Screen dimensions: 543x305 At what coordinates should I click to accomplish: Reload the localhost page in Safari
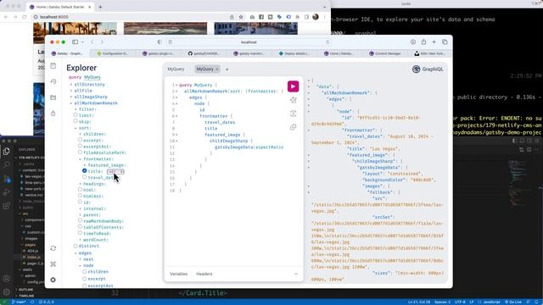point(327,42)
